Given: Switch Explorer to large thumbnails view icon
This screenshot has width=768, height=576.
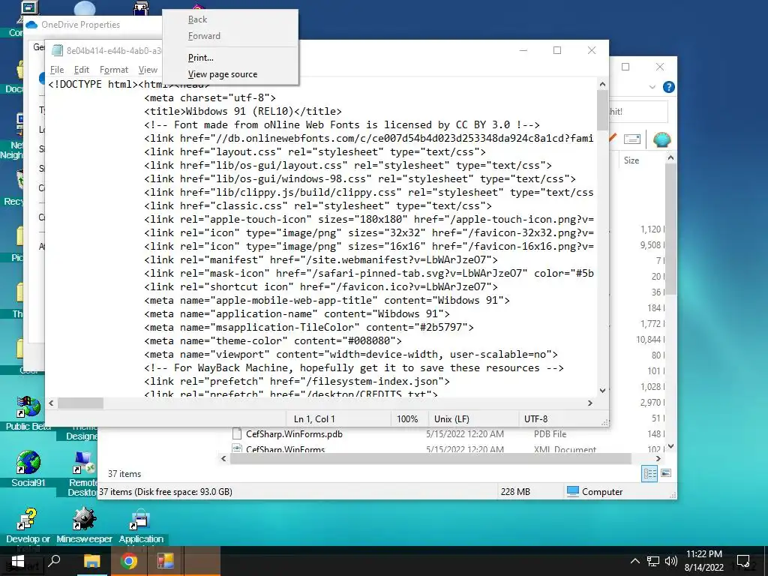Looking at the screenshot, I should 666,473.
